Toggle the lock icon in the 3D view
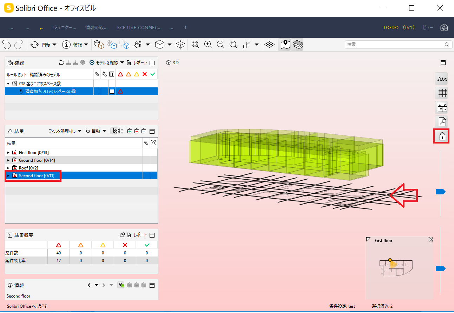454x313 pixels. (442, 136)
